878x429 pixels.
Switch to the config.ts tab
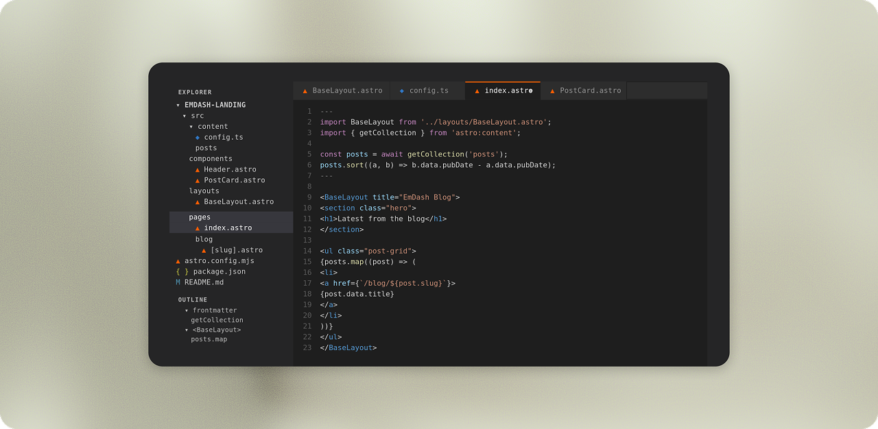427,91
